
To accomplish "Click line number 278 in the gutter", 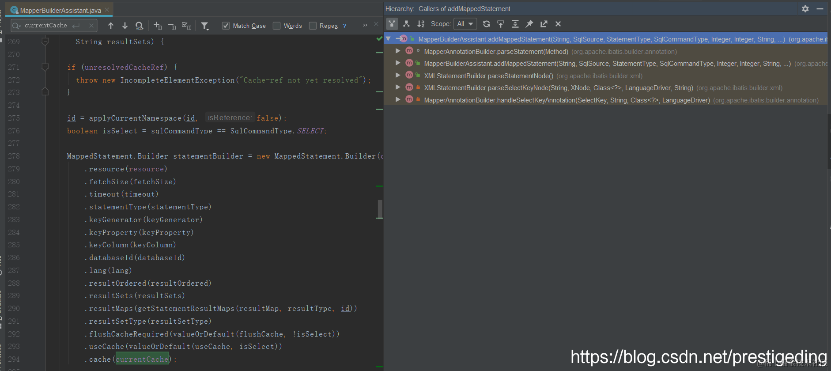I will tap(14, 156).
